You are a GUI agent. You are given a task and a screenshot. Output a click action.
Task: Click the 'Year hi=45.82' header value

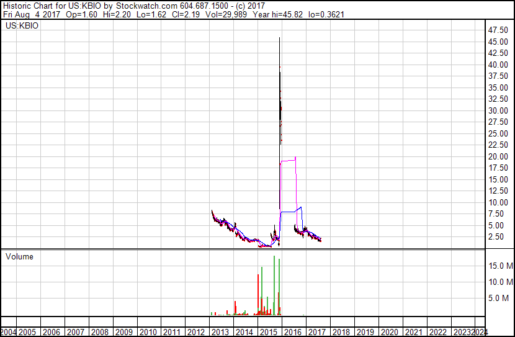tap(277, 14)
